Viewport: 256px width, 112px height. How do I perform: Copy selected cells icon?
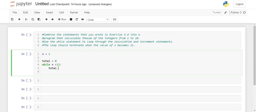pyautogui.click(x=33, y=19)
